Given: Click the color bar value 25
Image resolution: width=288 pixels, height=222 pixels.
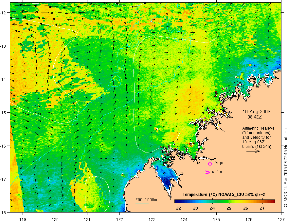Looking at the screenshot, I should click(229, 208).
